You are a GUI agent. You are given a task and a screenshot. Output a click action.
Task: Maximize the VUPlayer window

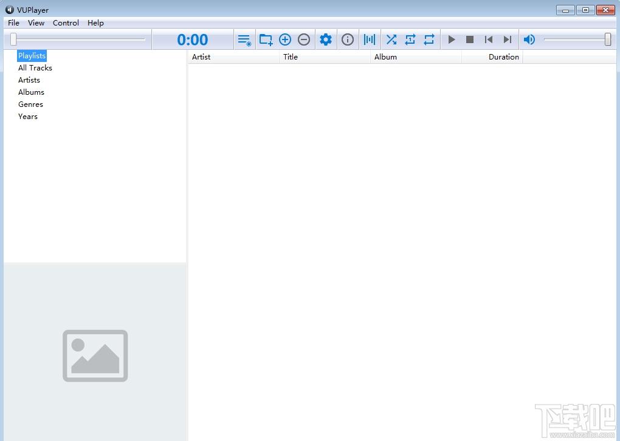(585, 10)
